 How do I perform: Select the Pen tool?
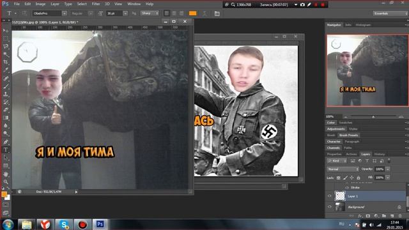(6, 142)
